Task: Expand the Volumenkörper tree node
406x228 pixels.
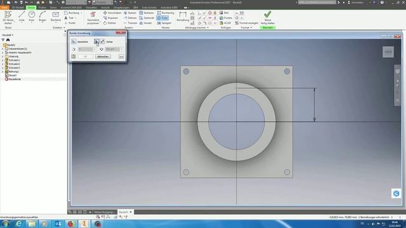Action: pyautogui.click(x=3, y=49)
